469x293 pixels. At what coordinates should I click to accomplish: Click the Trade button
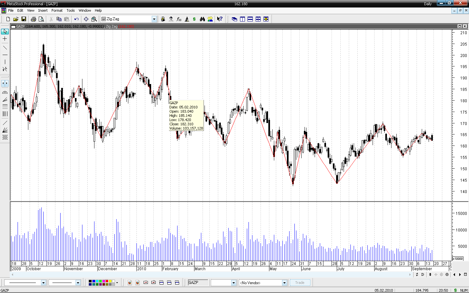point(300,283)
